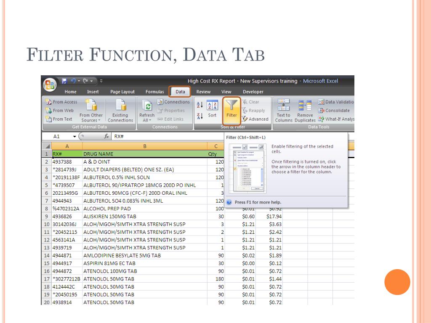431x323 pixels.
Task: Select the RX# header cell
Action: point(67,154)
